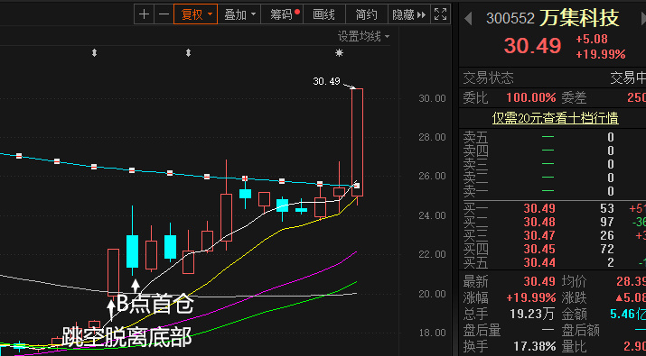
Task: Hide side panel with 隐藏 button
Action: click(408, 14)
